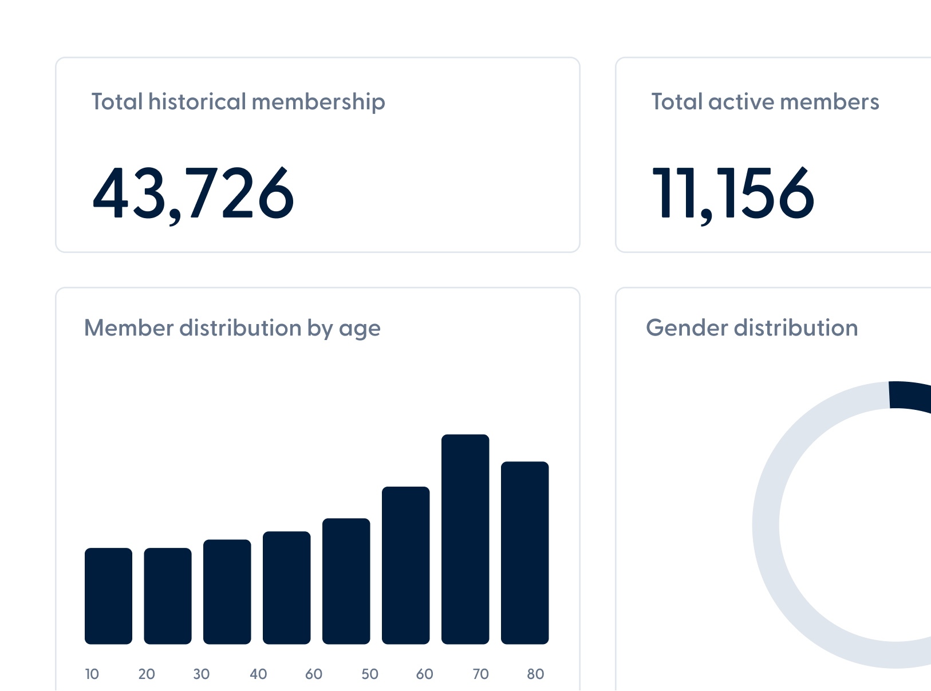Click the fifth bar from the left
931x691 pixels.
[346, 581]
